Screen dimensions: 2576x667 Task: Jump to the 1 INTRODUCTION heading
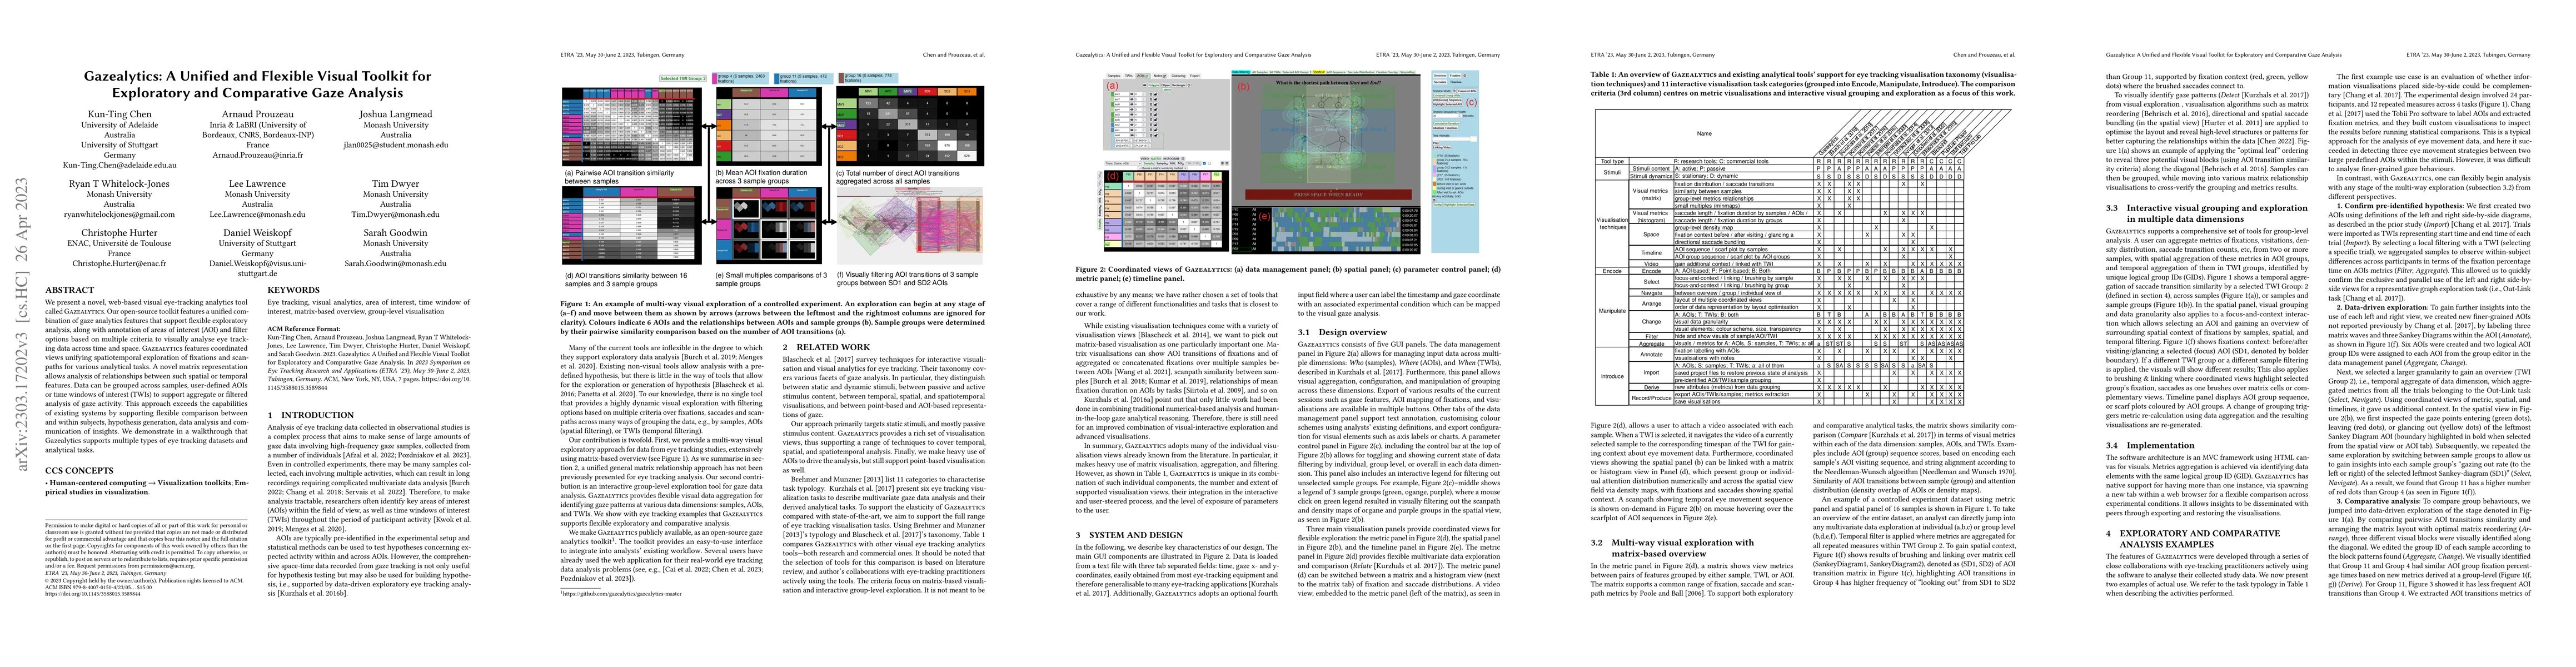(x=310, y=414)
